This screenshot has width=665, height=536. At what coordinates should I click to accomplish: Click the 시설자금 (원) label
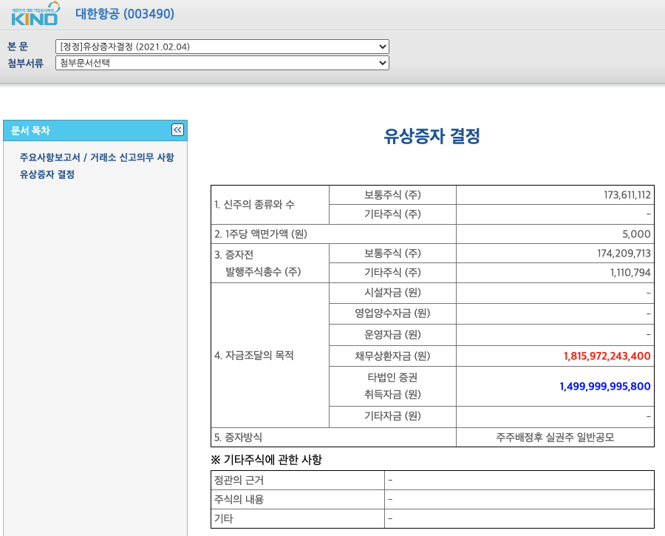pyautogui.click(x=392, y=293)
